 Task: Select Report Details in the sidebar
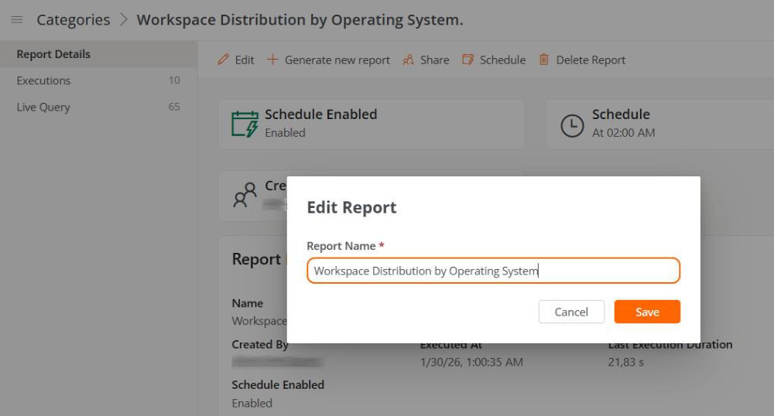(x=53, y=54)
